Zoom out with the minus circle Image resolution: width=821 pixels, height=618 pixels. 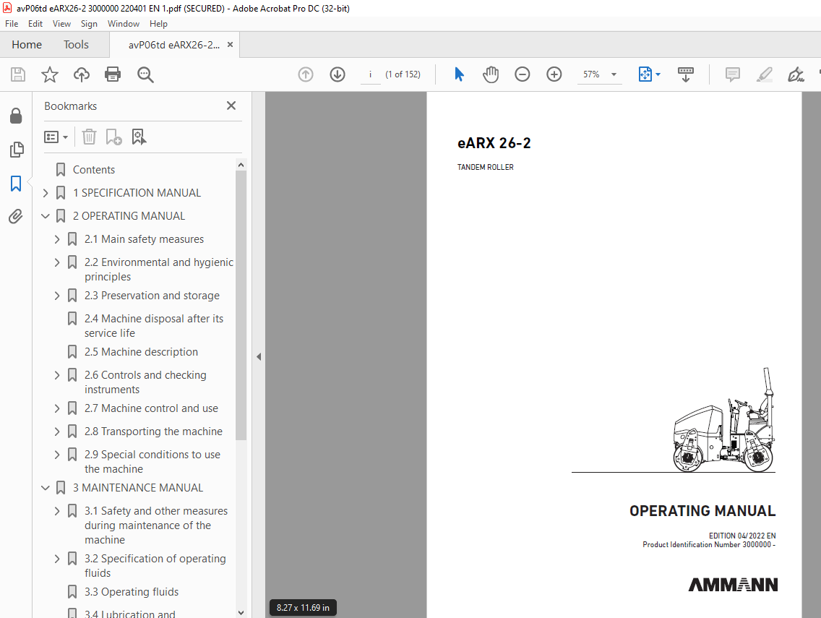coord(522,74)
